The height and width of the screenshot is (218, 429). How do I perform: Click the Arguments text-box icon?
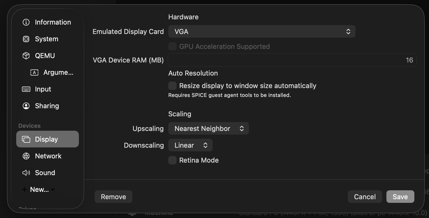click(34, 72)
